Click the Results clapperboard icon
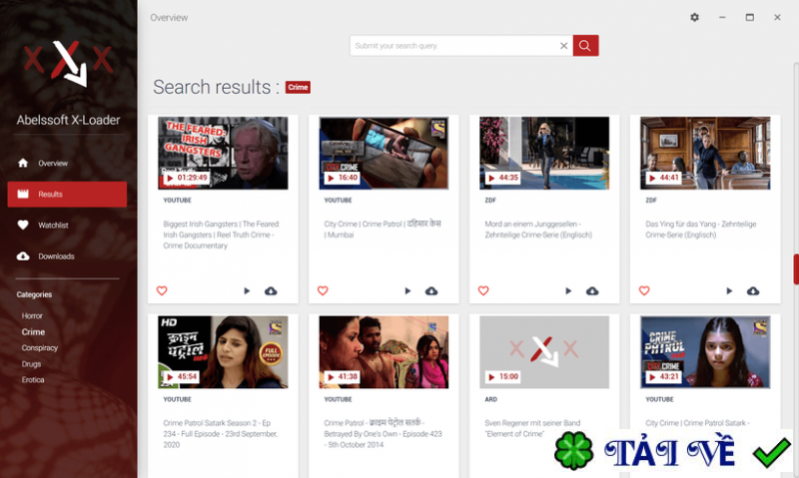The height and width of the screenshot is (478, 799). click(23, 194)
